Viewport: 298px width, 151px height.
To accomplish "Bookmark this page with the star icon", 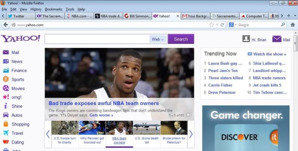I will pyautogui.click(x=212, y=25).
